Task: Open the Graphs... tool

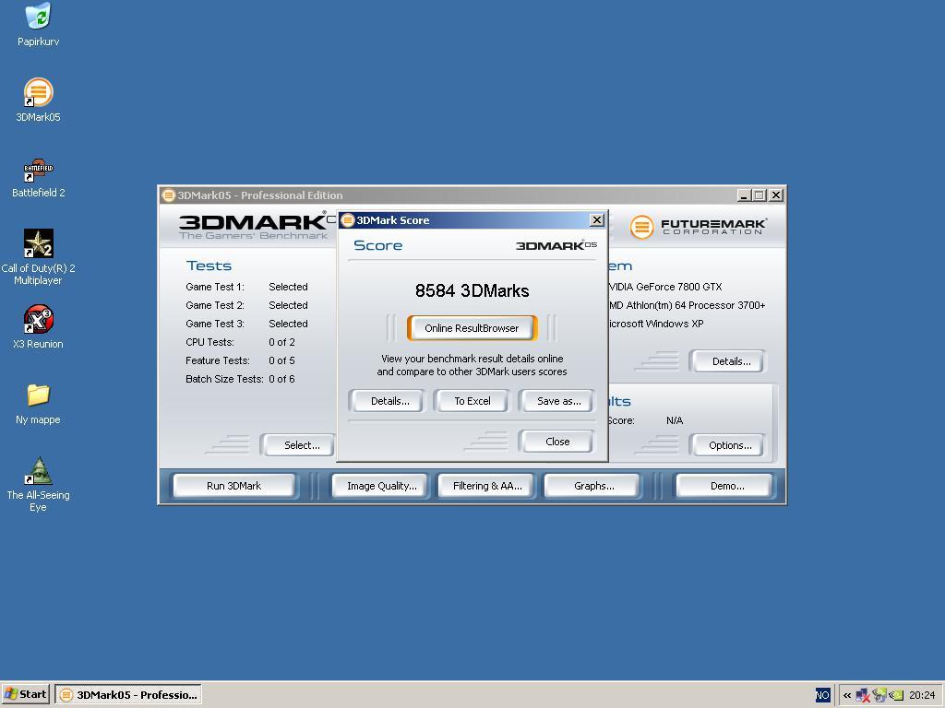Action: [593, 486]
